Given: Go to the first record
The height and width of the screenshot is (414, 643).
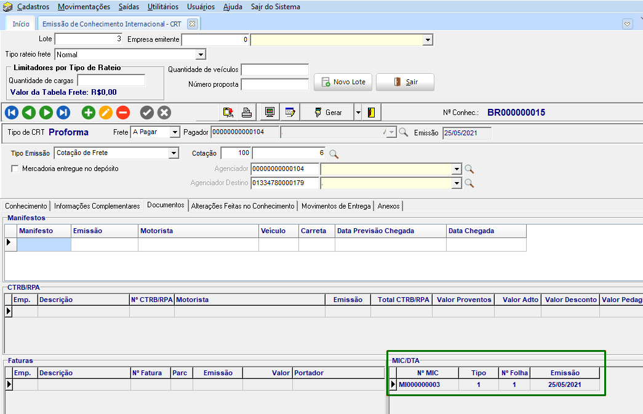Looking at the screenshot, I should [x=11, y=113].
